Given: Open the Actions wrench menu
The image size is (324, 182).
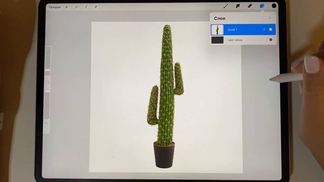Looking at the screenshot, I should 66,7.
